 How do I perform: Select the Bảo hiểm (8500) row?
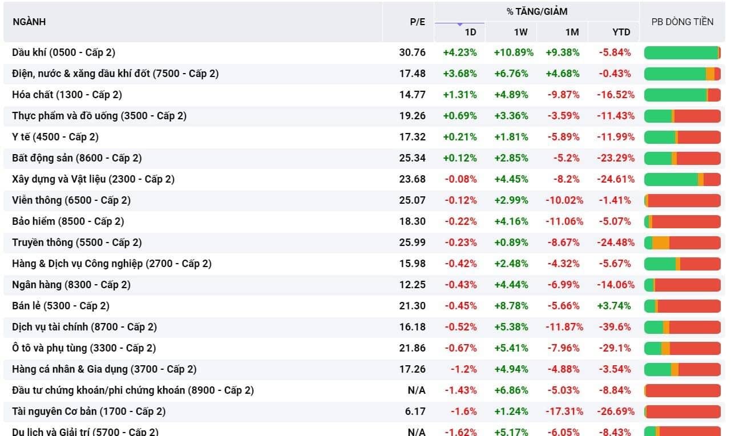[x=365, y=221]
